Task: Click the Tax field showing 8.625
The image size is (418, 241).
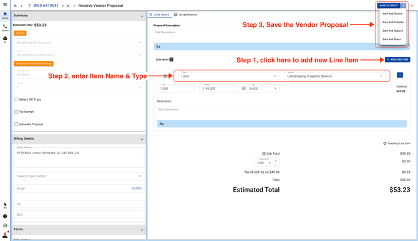Action: (263, 89)
